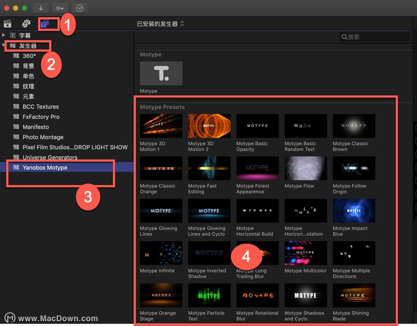Open the 已安装的发生器 pop-up menu
The height and width of the screenshot is (326, 417).
(x=160, y=24)
